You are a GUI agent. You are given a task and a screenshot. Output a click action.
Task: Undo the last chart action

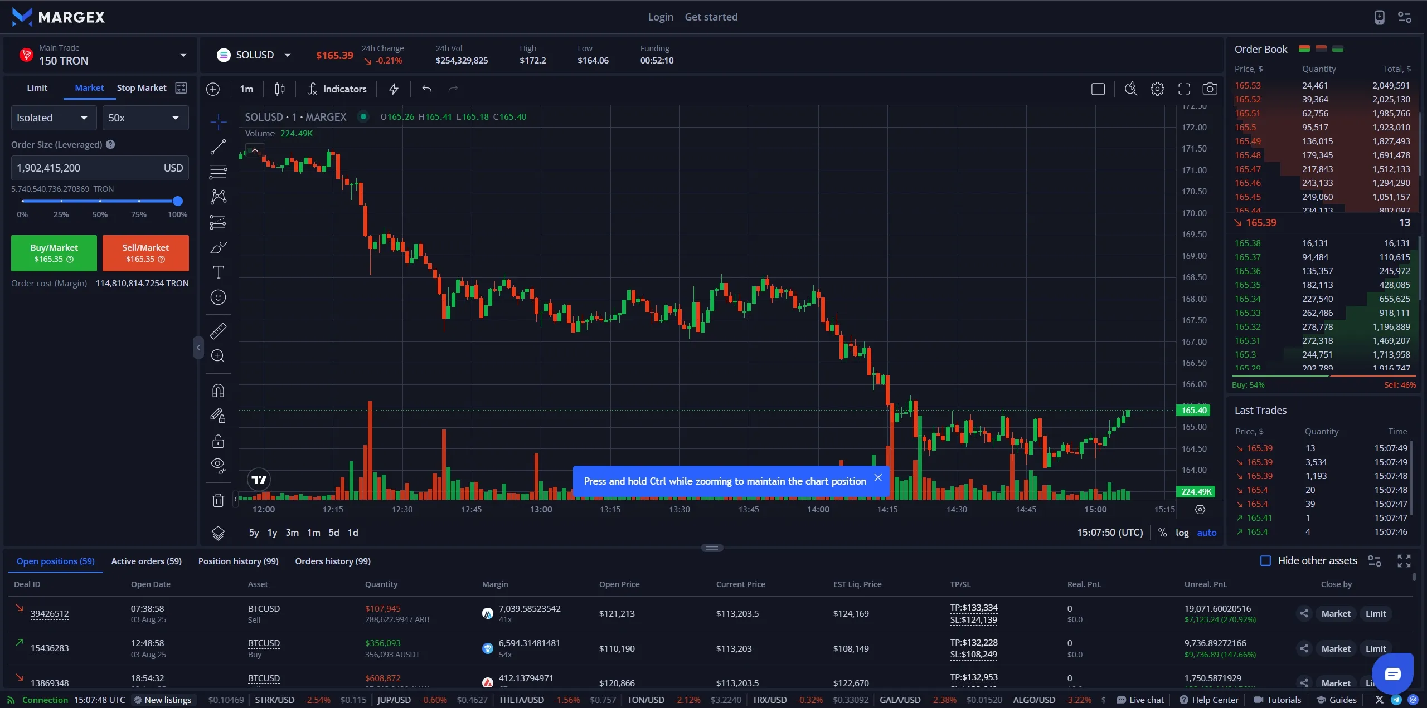(427, 89)
